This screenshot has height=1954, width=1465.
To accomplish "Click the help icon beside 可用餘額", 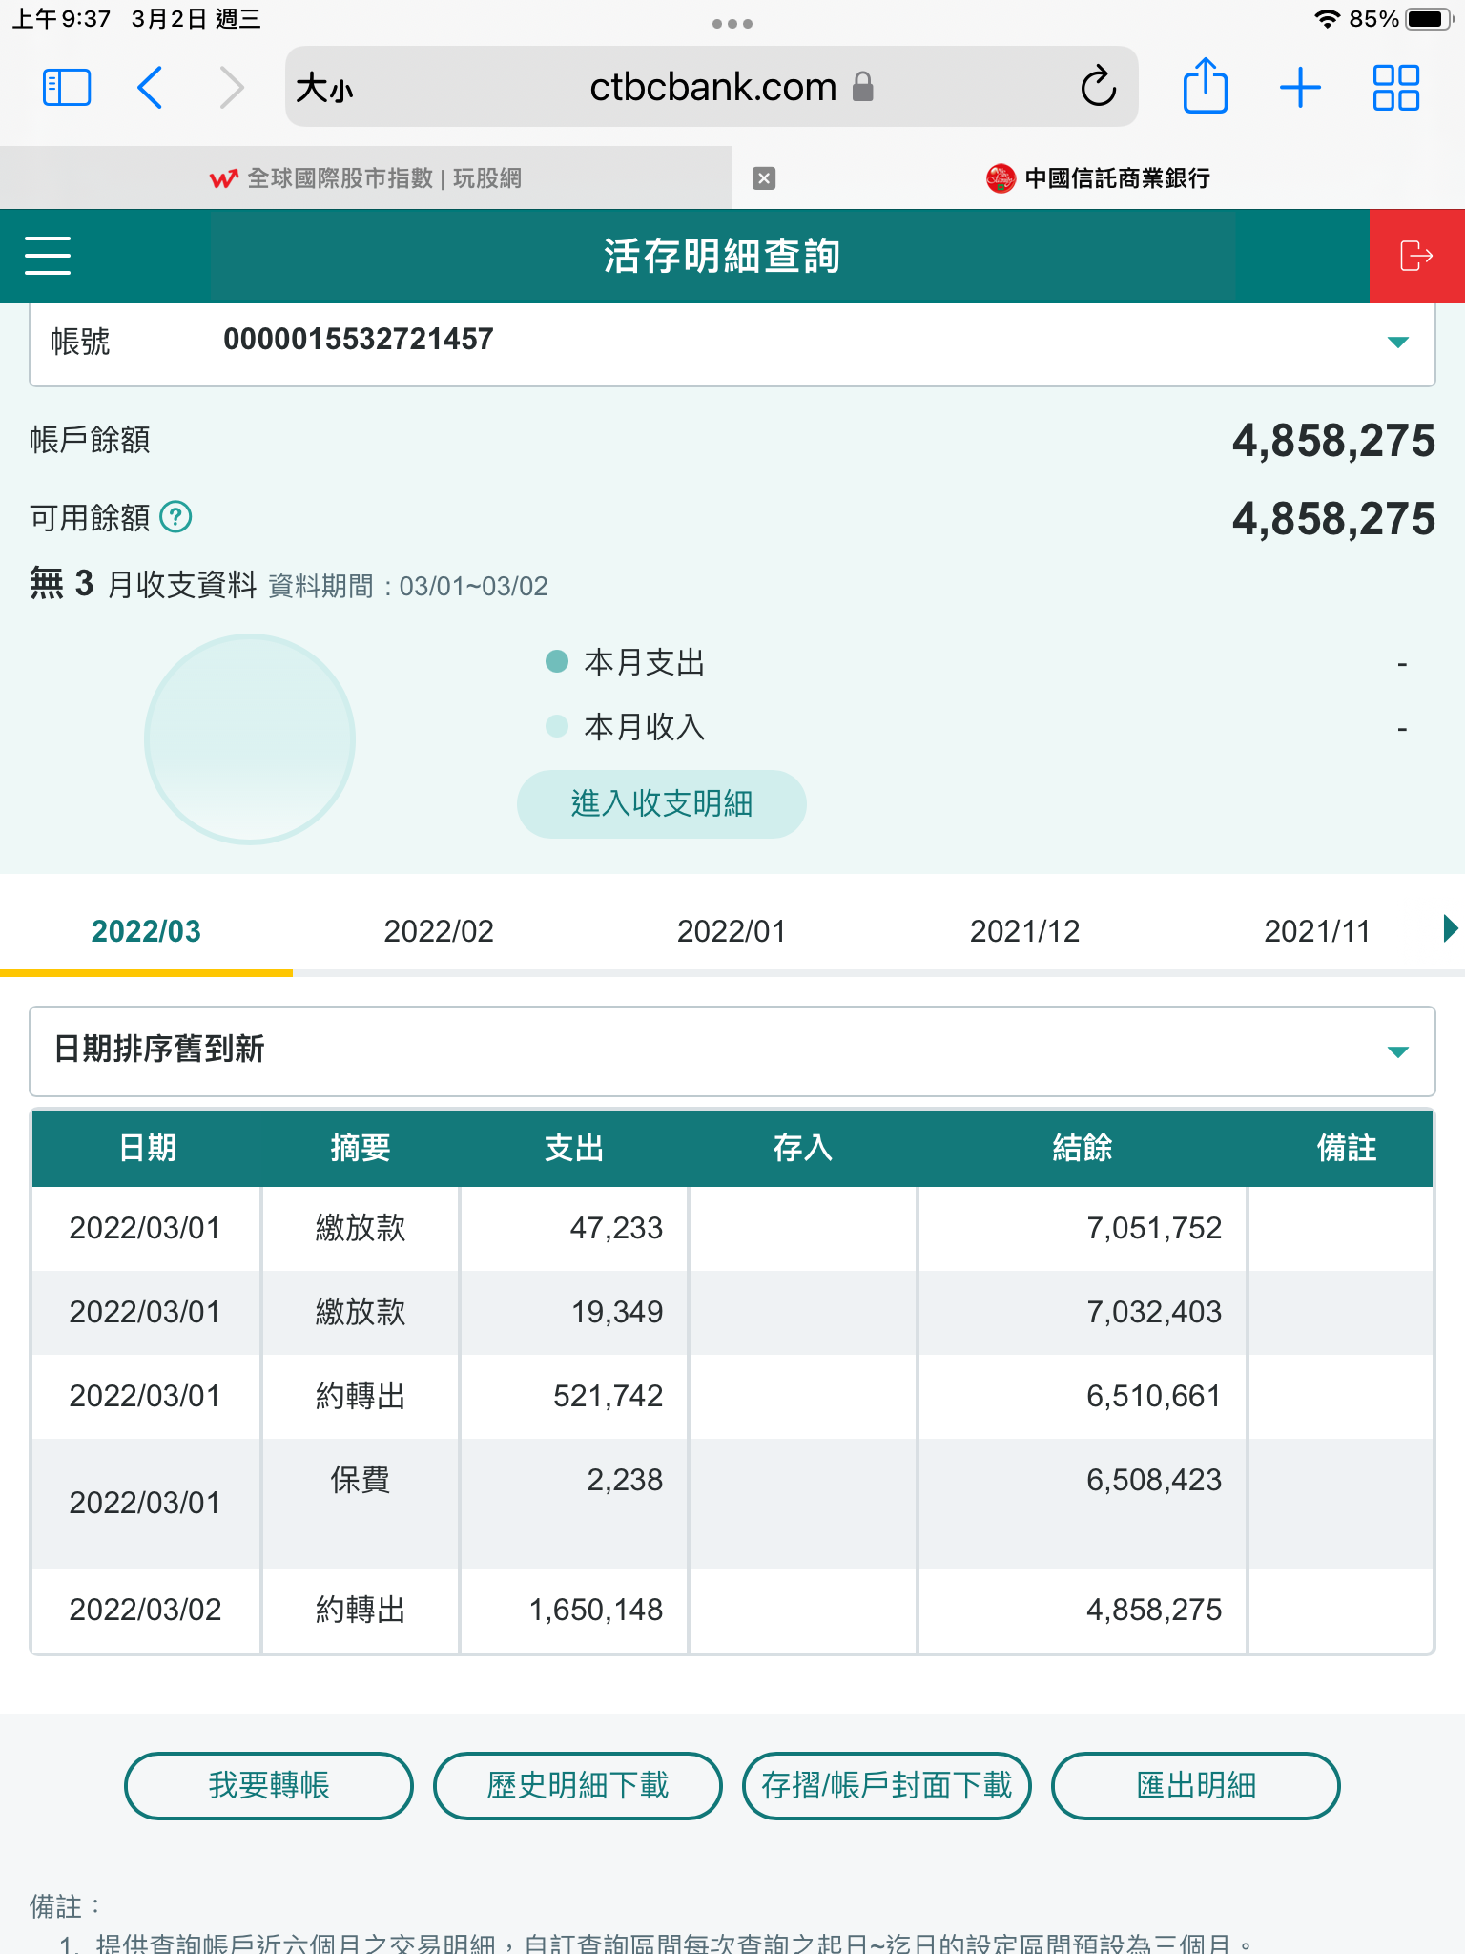I will (175, 517).
